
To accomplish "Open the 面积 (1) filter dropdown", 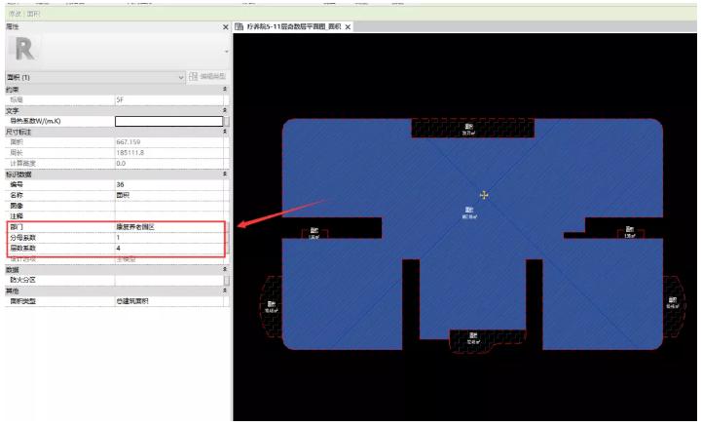I will tap(95, 77).
